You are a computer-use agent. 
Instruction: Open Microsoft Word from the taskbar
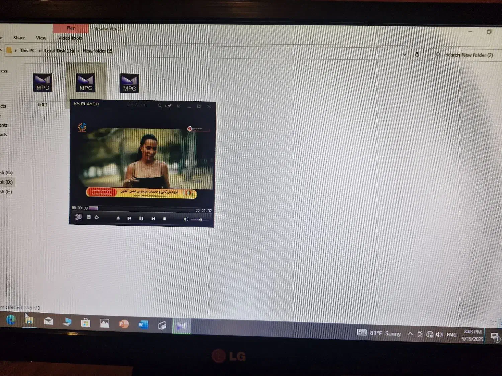pos(143,324)
